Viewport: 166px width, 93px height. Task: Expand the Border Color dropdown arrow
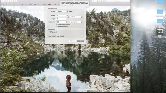point(51,5)
